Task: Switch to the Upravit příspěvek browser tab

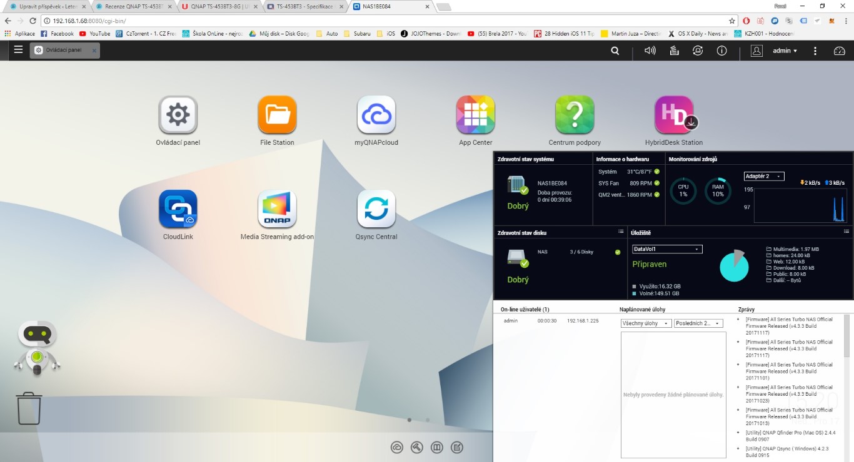Action: coord(48,6)
